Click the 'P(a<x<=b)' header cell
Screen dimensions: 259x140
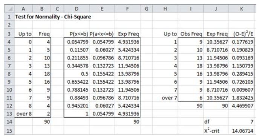pos(102,34)
